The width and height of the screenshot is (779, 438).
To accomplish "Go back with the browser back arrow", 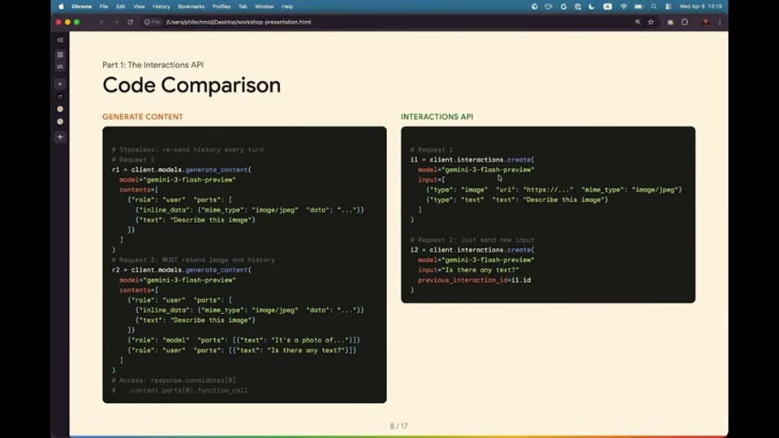I will coord(102,22).
